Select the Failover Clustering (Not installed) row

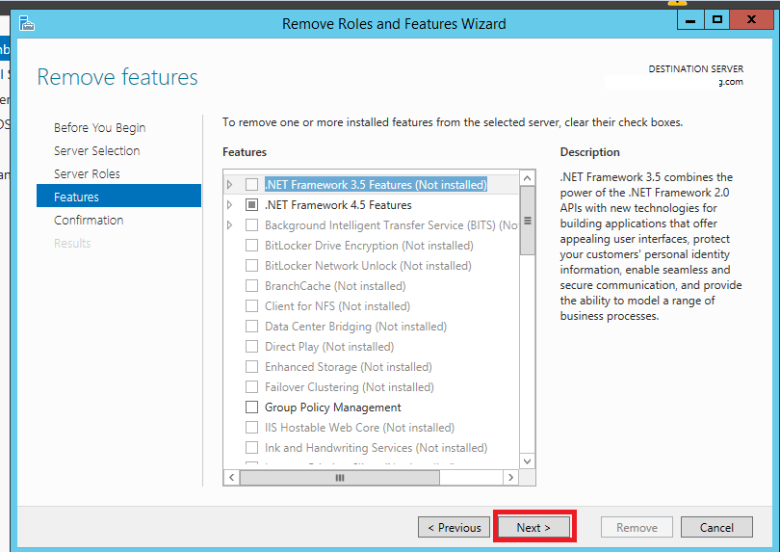click(350, 386)
